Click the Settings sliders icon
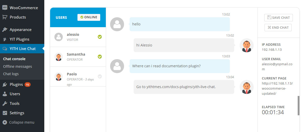Image resolution: width=304 pixels, height=132 pixels. (5, 113)
